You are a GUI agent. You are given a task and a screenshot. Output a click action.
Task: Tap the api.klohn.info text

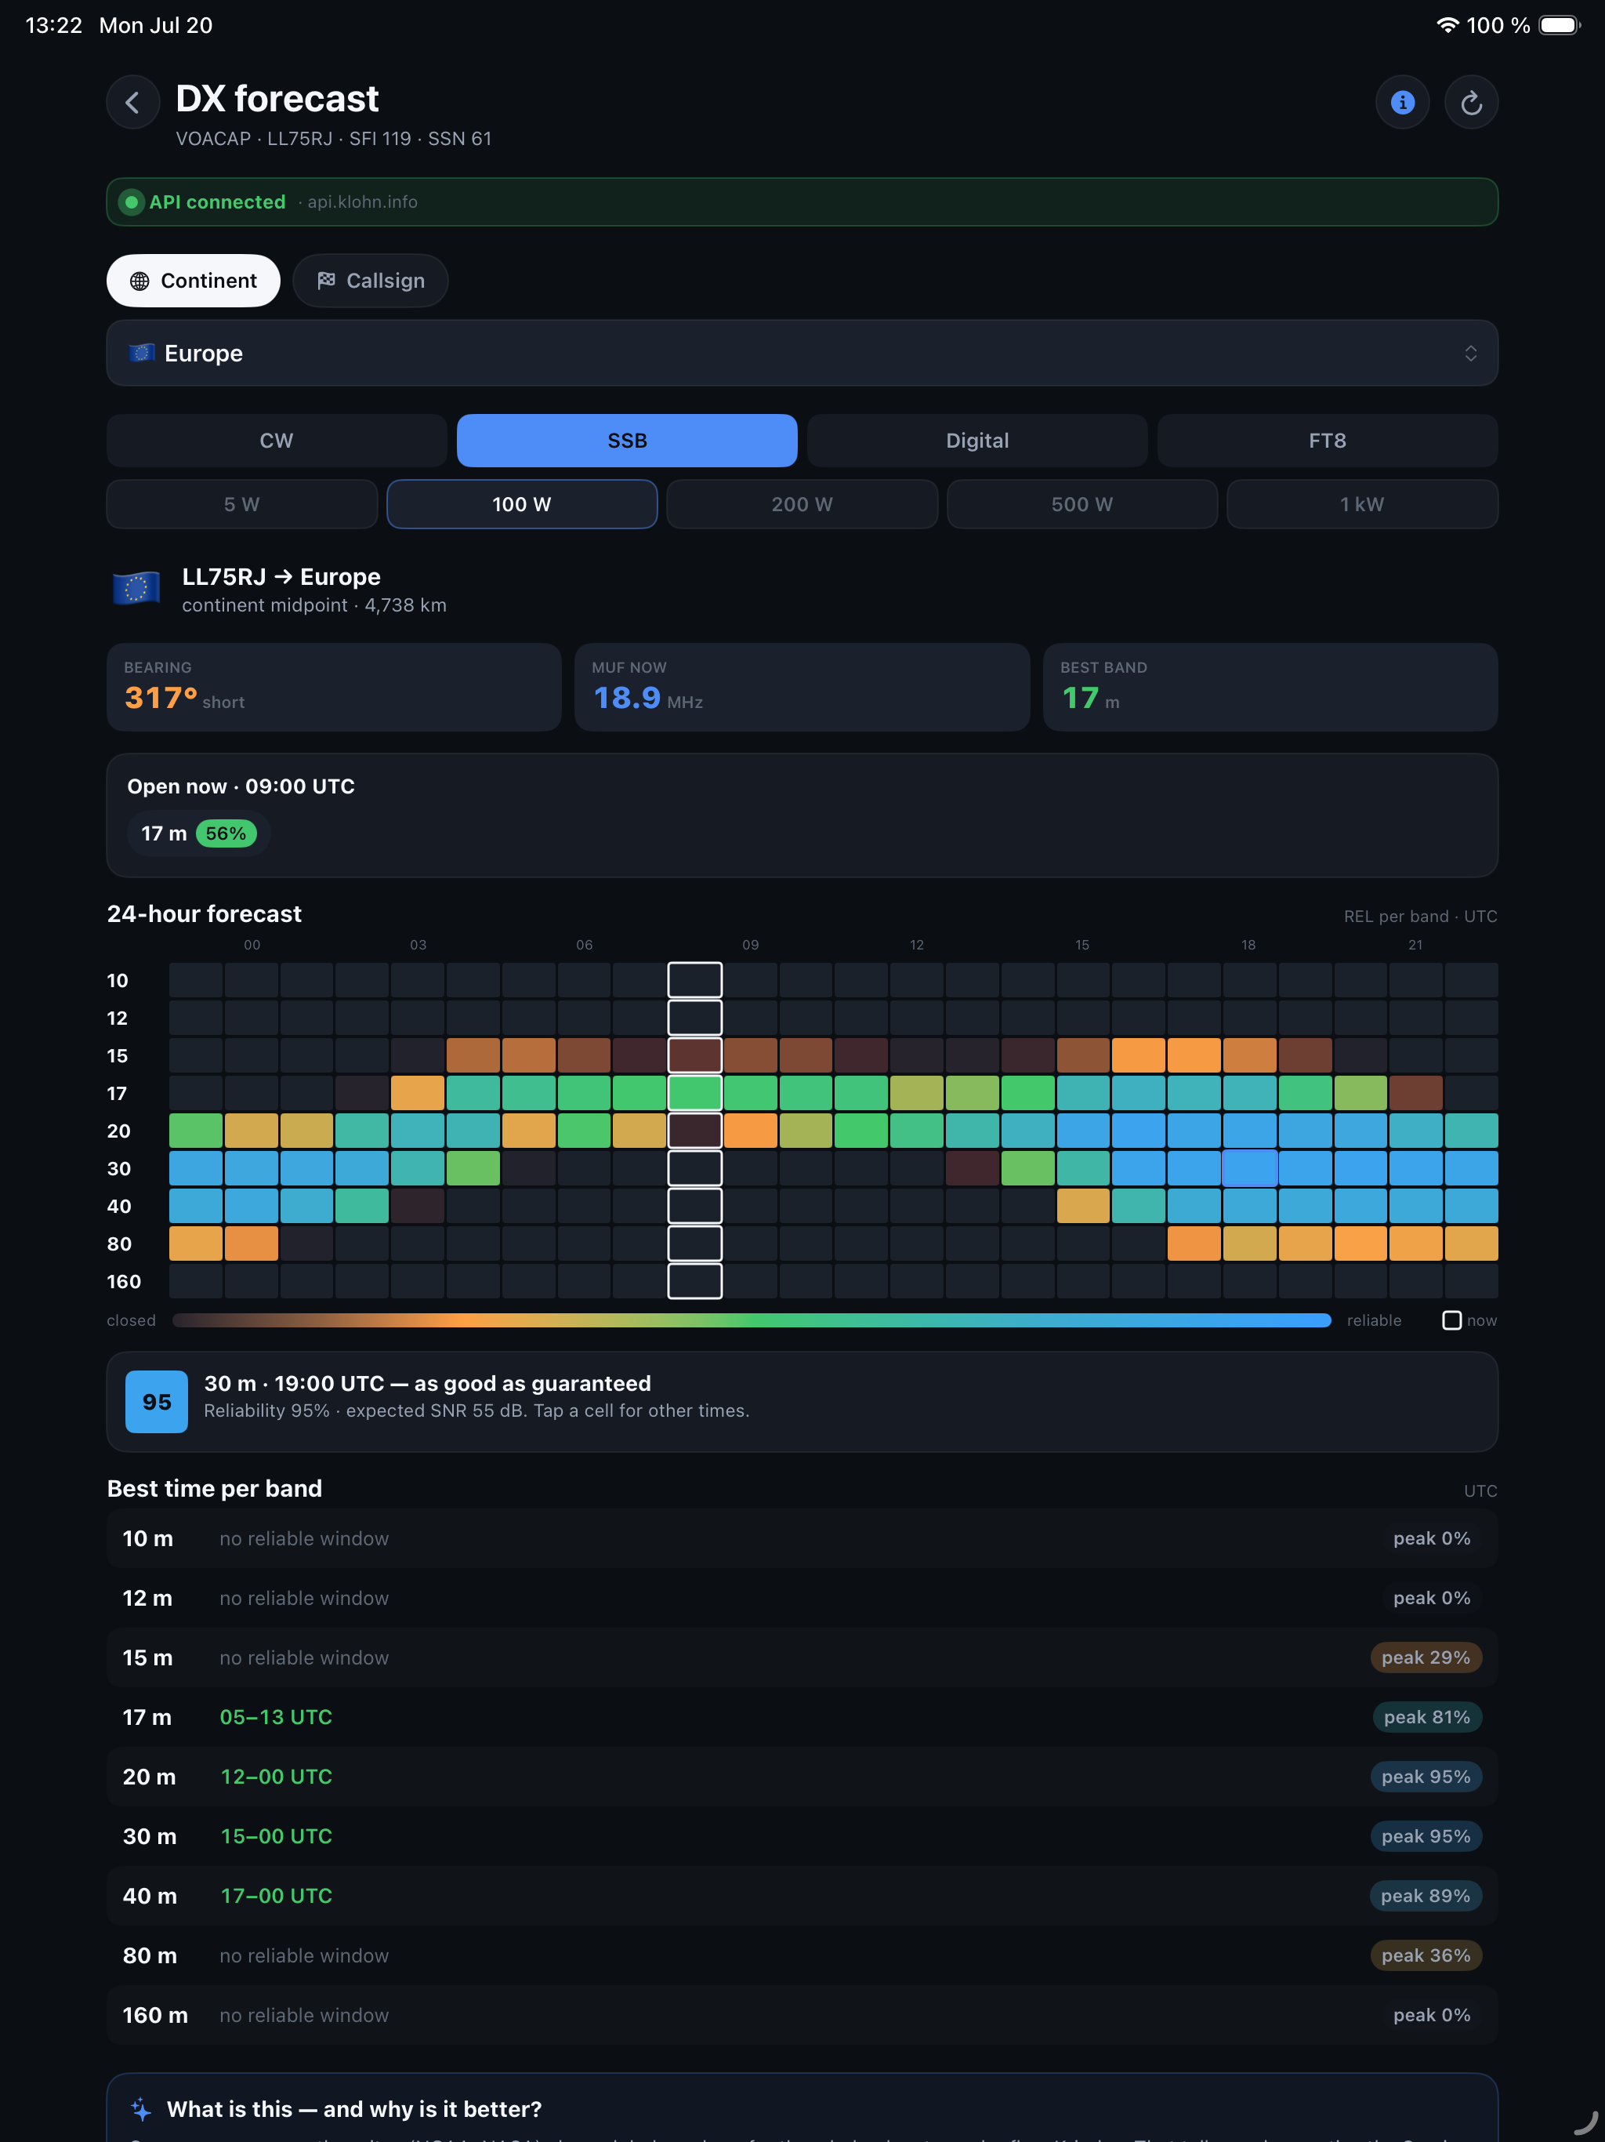click(362, 202)
